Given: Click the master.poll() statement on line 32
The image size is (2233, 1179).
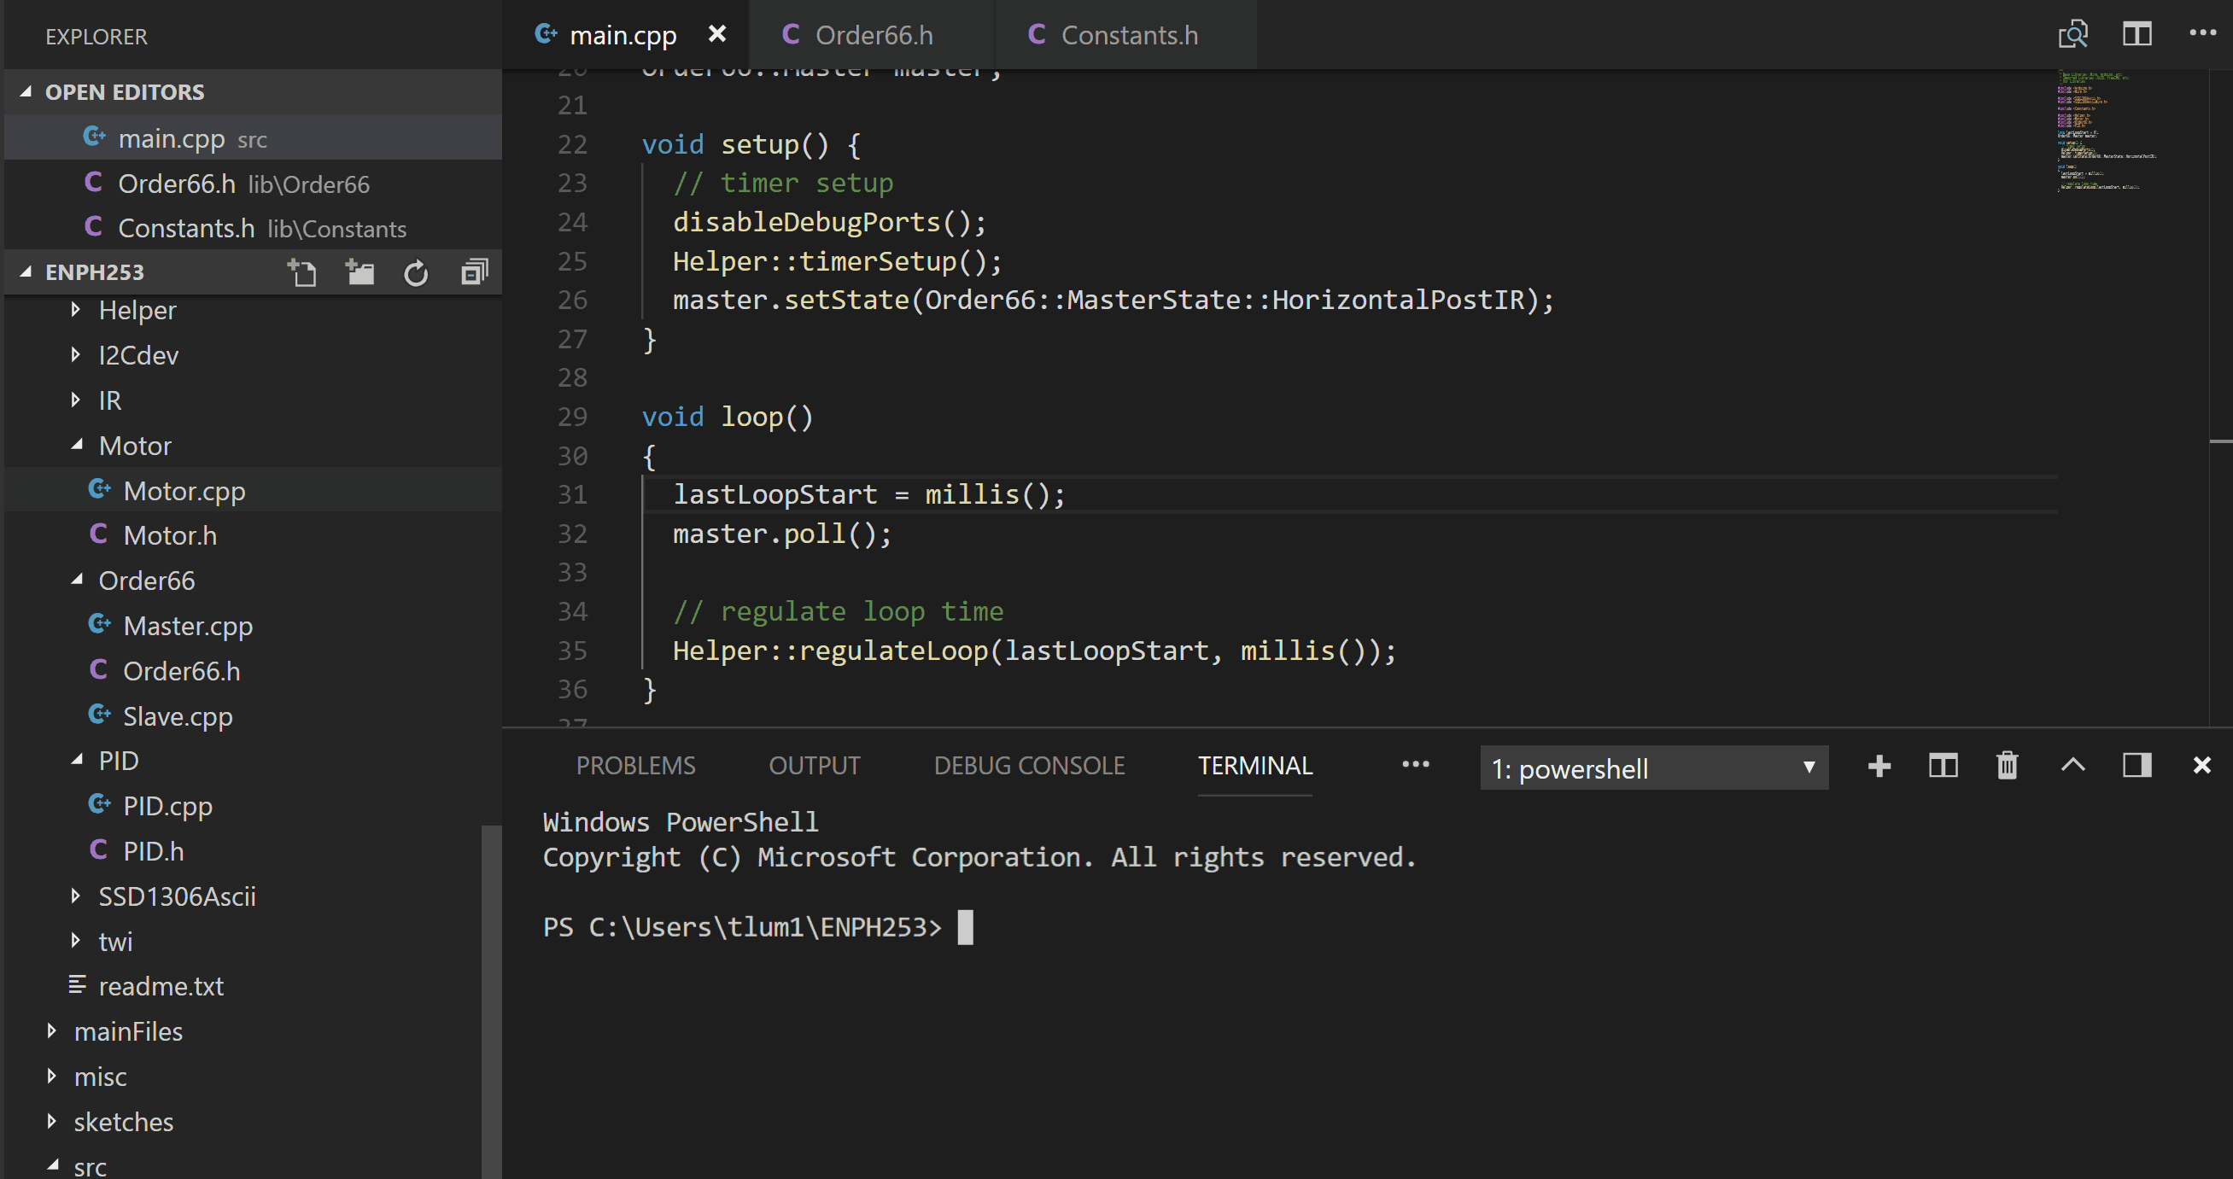Looking at the screenshot, I should pyautogui.click(x=782, y=534).
